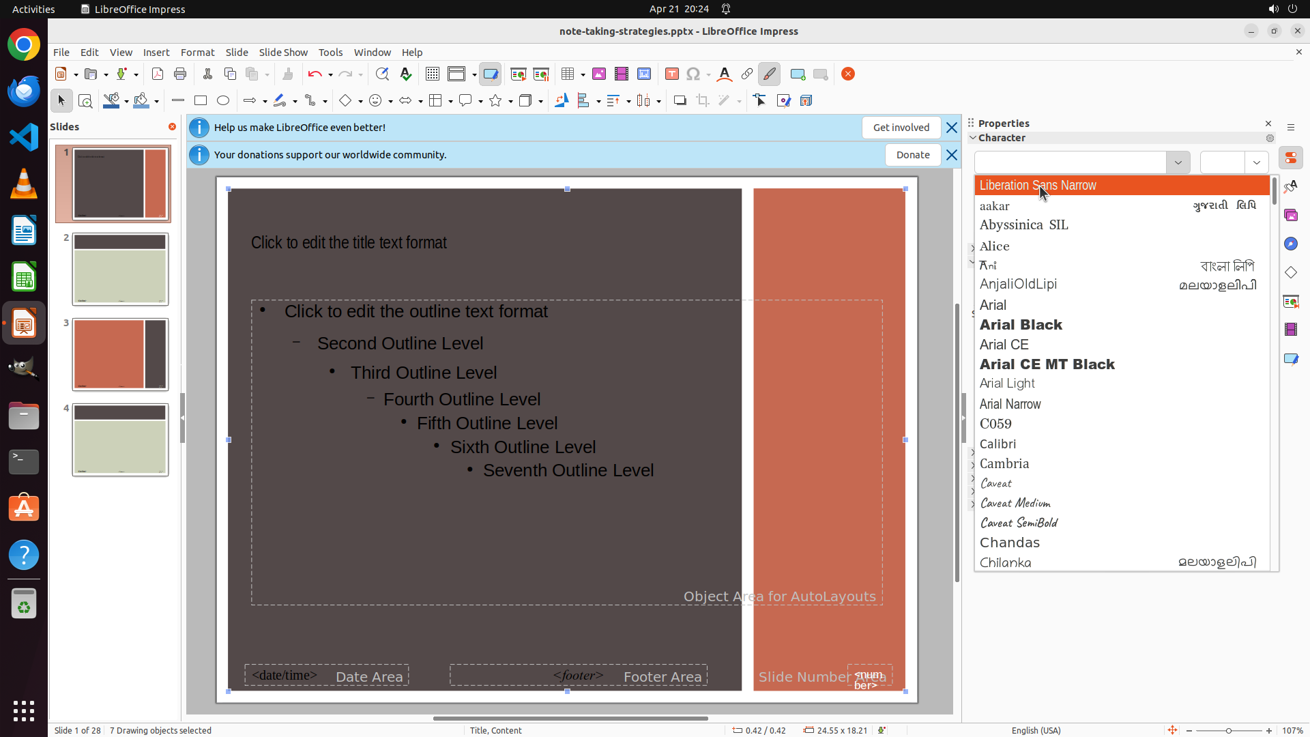1310x737 pixels.
Task: Open the Slide Show menu
Action: pos(283,52)
